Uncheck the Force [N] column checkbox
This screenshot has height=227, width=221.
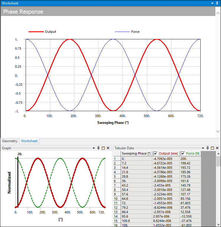(x=183, y=153)
